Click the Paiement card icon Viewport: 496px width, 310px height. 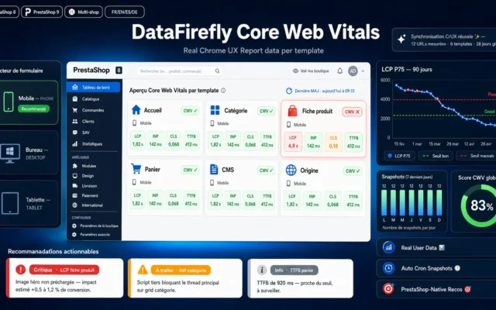(75, 195)
